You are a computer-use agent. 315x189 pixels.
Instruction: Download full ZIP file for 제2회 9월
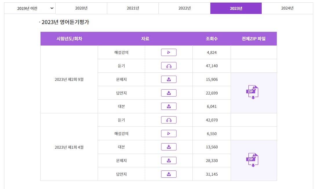click(252, 92)
